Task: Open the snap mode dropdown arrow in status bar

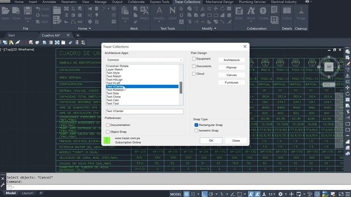Action: pyautogui.click(x=198, y=194)
